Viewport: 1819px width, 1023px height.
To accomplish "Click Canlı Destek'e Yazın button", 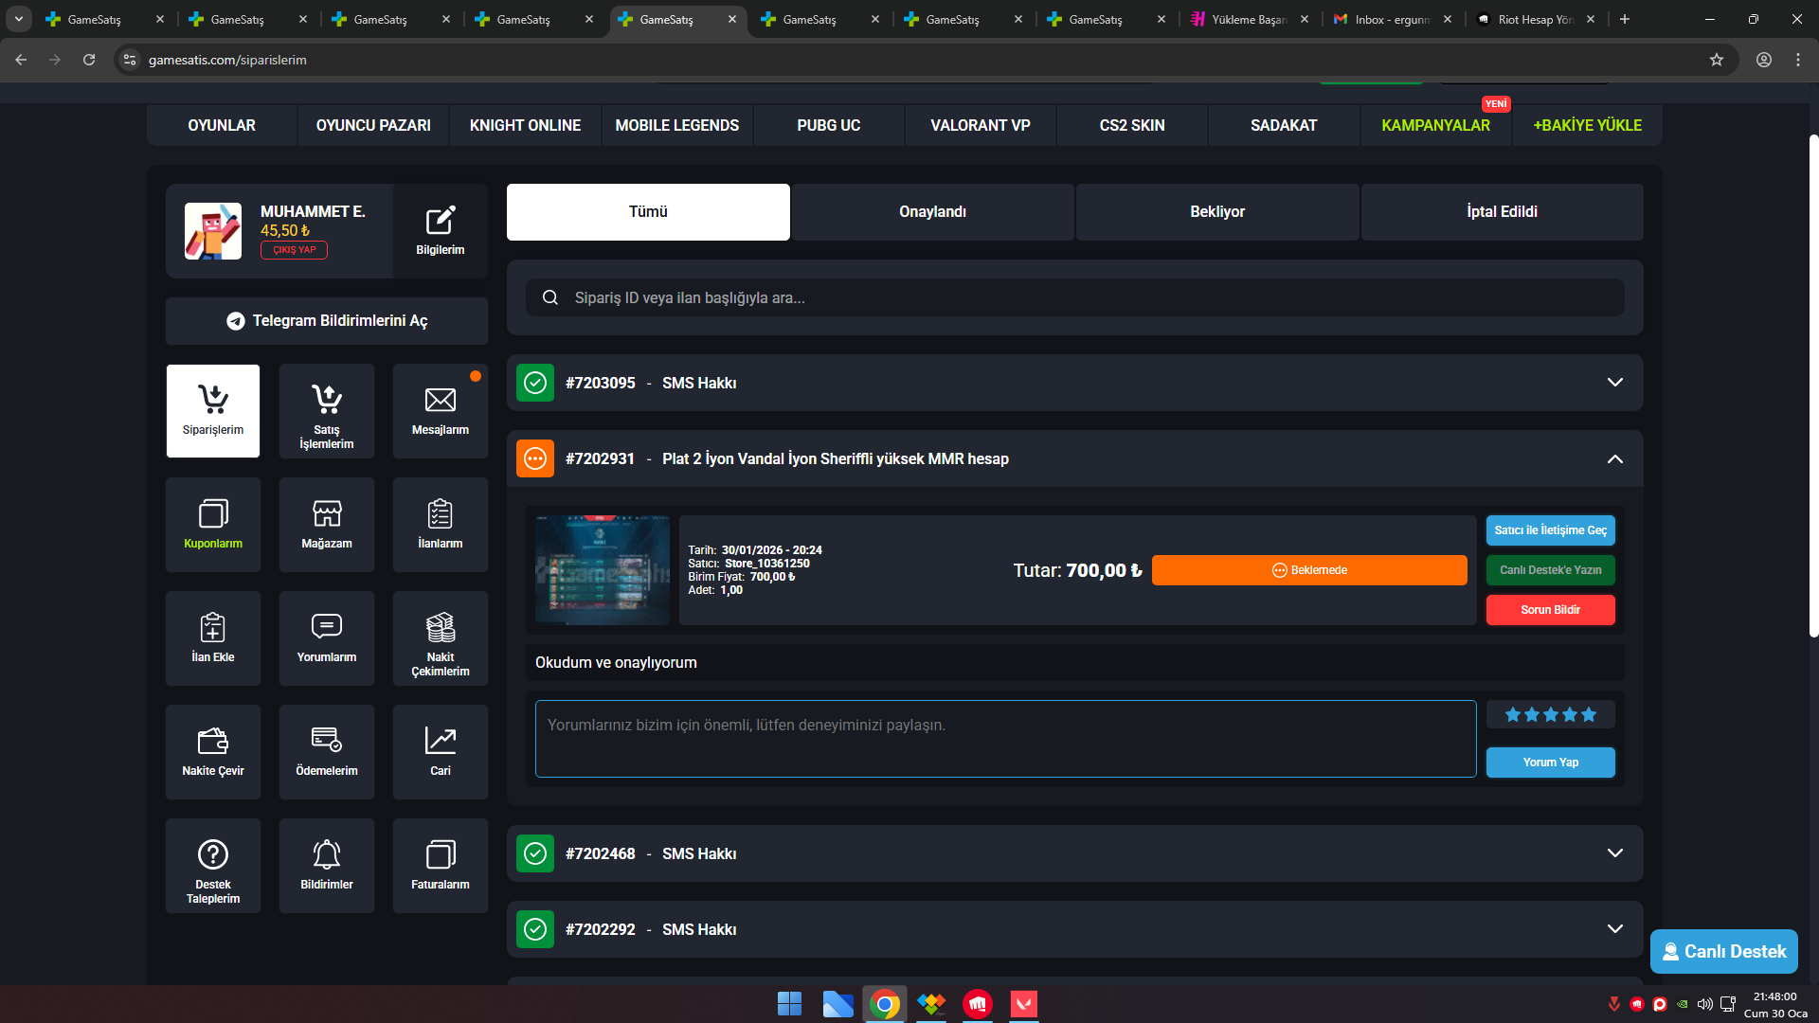I will (x=1551, y=570).
